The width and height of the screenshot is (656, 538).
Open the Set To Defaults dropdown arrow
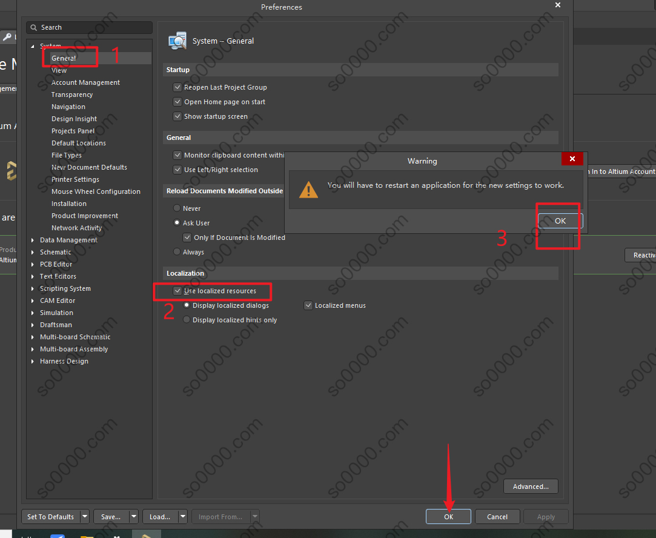pyautogui.click(x=85, y=517)
